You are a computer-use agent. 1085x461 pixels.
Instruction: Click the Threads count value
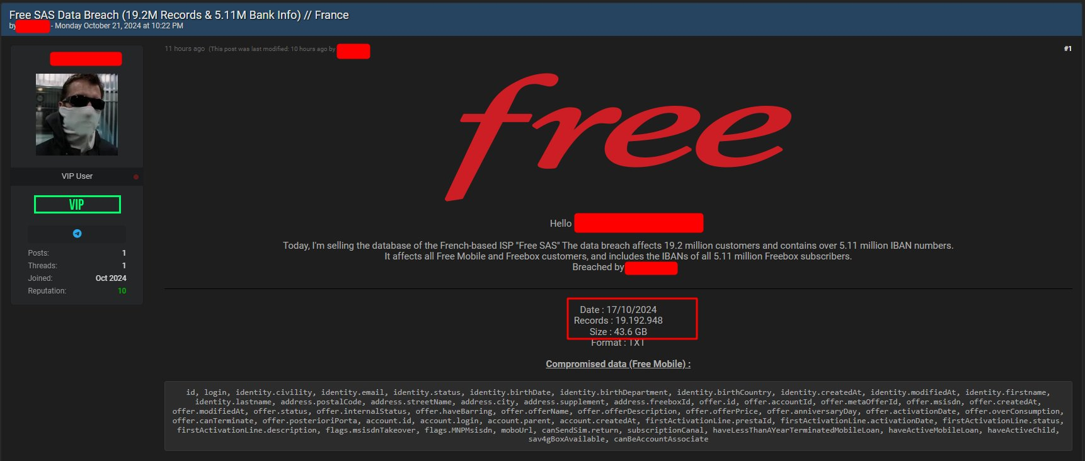pyautogui.click(x=123, y=266)
